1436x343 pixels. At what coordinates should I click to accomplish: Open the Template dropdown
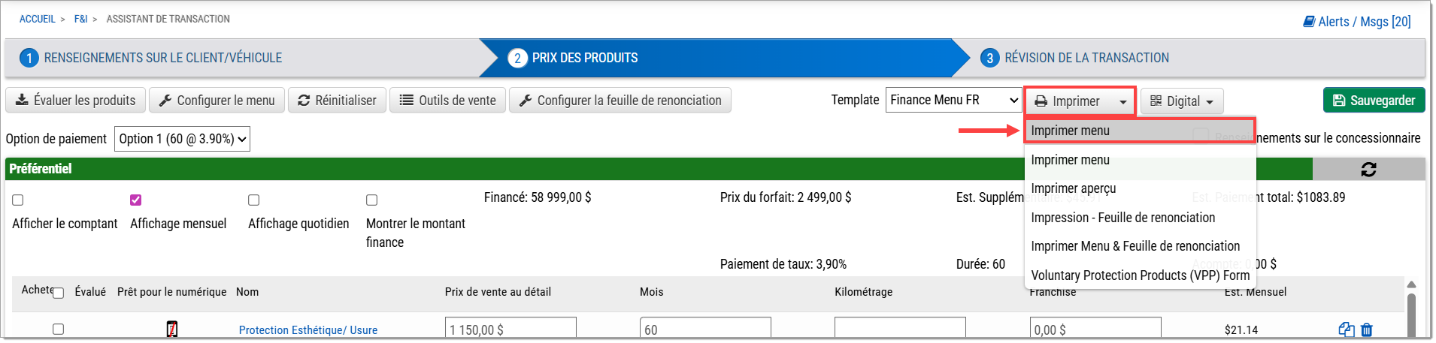pos(953,101)
